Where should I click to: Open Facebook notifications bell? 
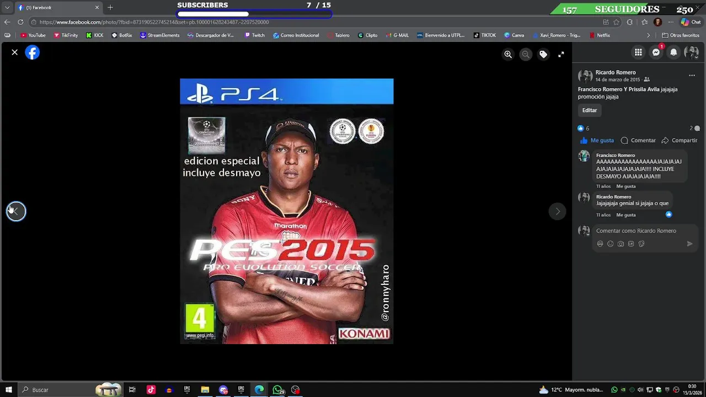coord(673,52)
